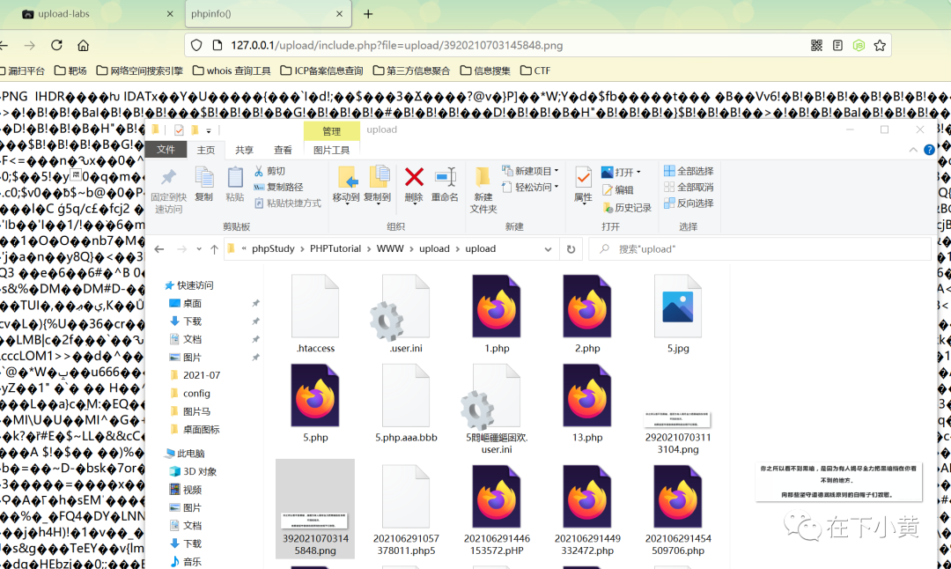951x569 pixels.
Task: Open the 轻松访问 dropdown
Action: [530, 187]
